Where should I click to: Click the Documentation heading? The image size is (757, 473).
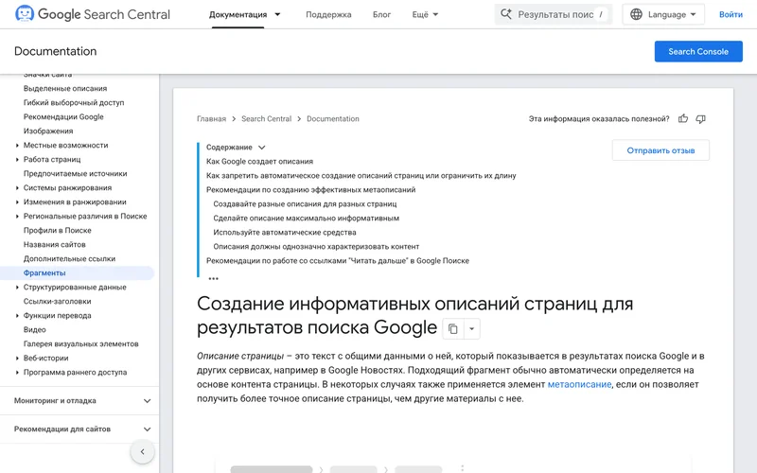click(55, 51)
